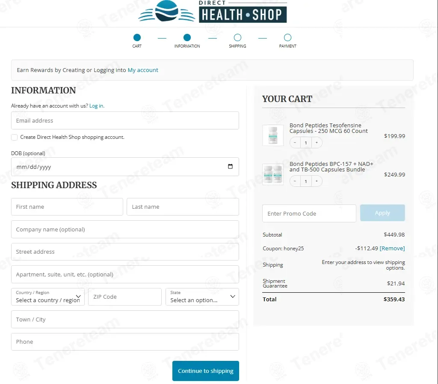Open Tesofensine Capsules product thumbnail
The width and height of the screenshot is (438, 384).
pyautogui.click(x=273, y=135)
